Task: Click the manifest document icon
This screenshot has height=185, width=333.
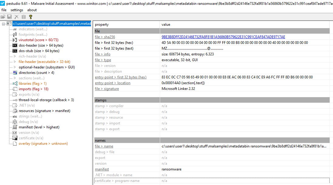Action: pyautogui.click(x=15, y=127)
